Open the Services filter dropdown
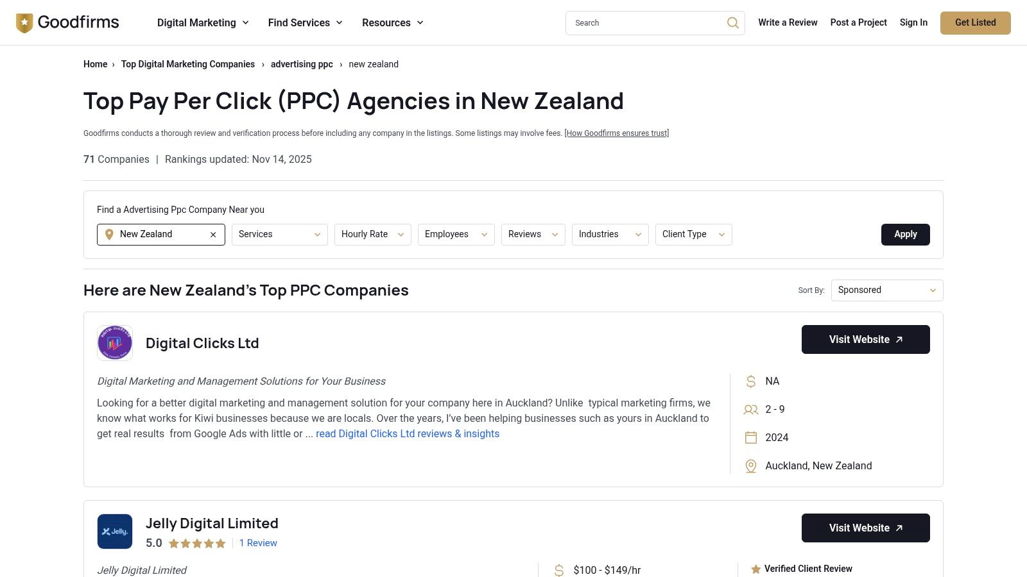 [279, 234]
